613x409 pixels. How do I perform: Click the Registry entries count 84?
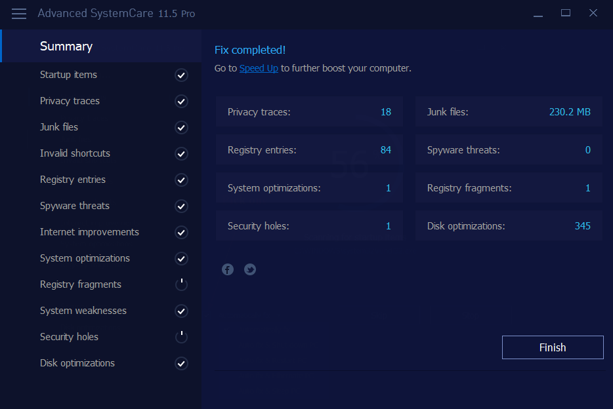tap(386, 150)
